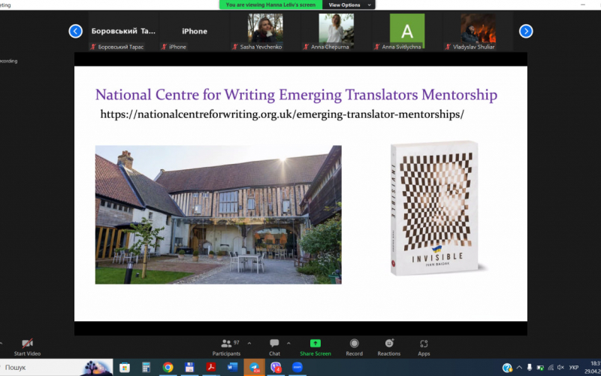Click Windows search box Пошук
601x376 pixels.
click(x=56, y=368)
